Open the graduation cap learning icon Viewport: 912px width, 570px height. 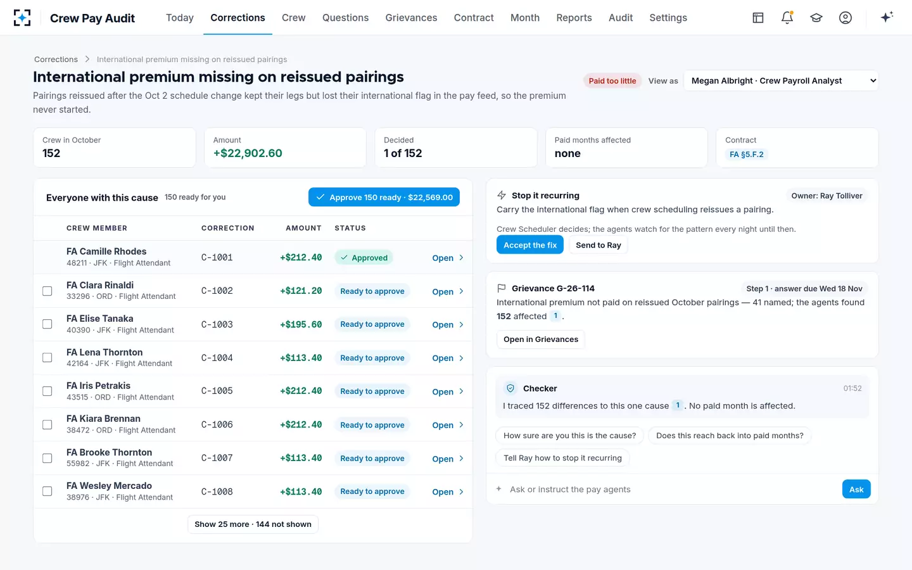(816, 18)
